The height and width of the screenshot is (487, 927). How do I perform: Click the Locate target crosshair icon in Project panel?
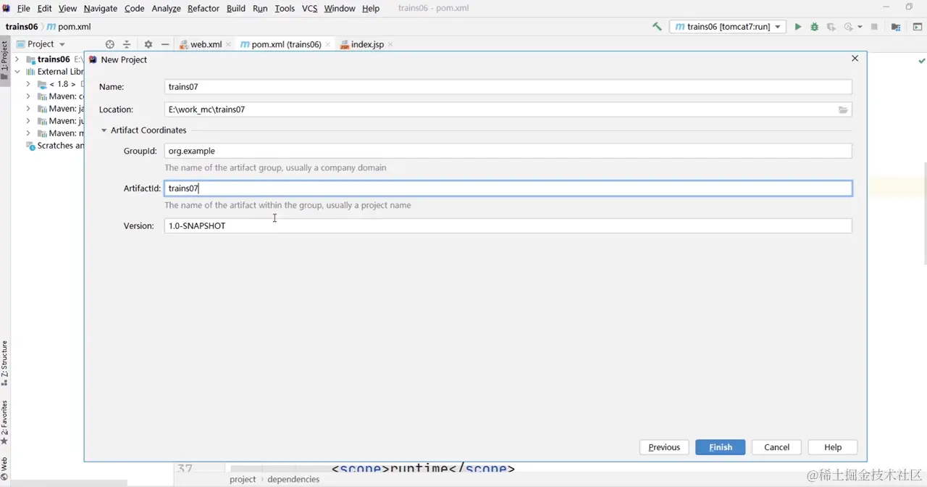110,44
